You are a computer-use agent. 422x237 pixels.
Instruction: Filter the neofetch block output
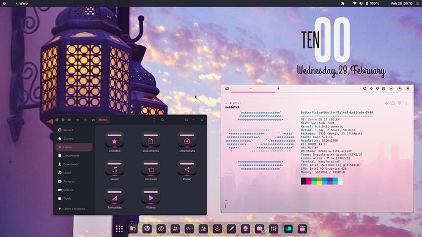pyautogui.click(x=399, y=103)
